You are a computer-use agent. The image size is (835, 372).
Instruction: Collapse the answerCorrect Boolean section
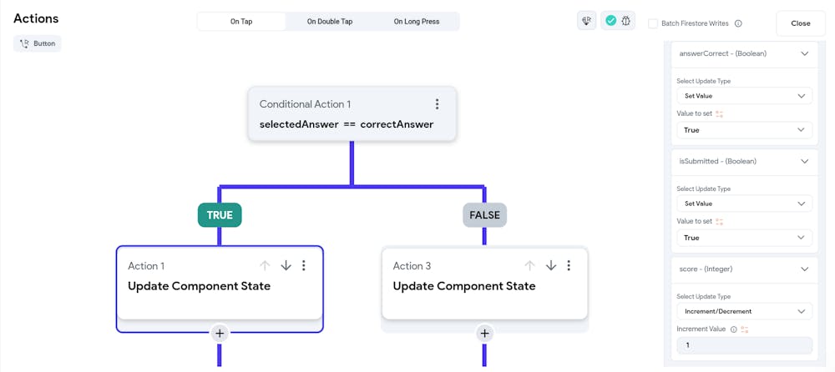click(804, 53)
